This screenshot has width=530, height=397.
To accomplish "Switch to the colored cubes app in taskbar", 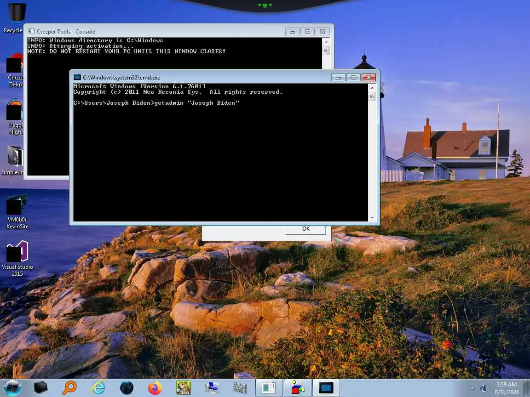I will click(298, 388).
